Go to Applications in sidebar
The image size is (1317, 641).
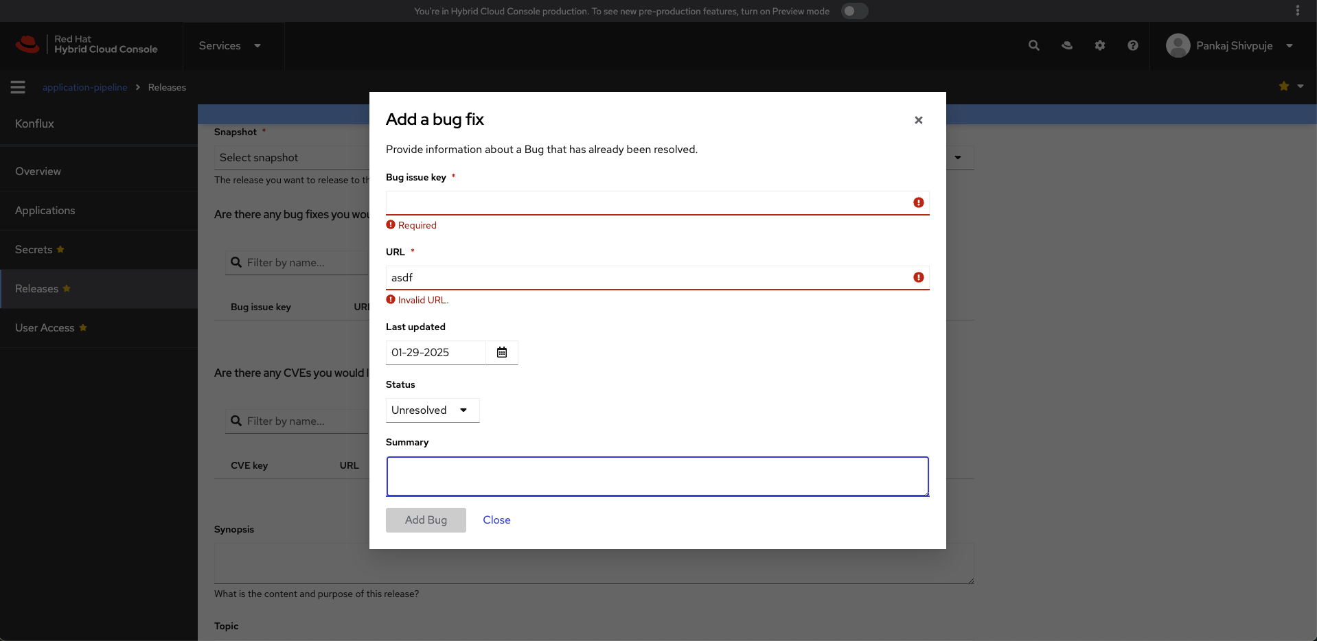click(x=45, y=211)
